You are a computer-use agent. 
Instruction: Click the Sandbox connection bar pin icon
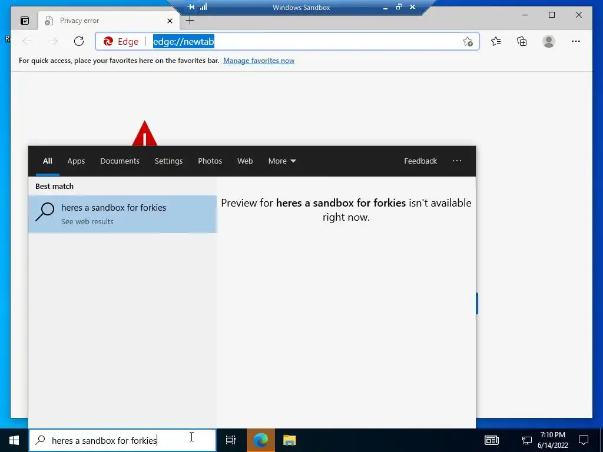click(x=191, y=6)
